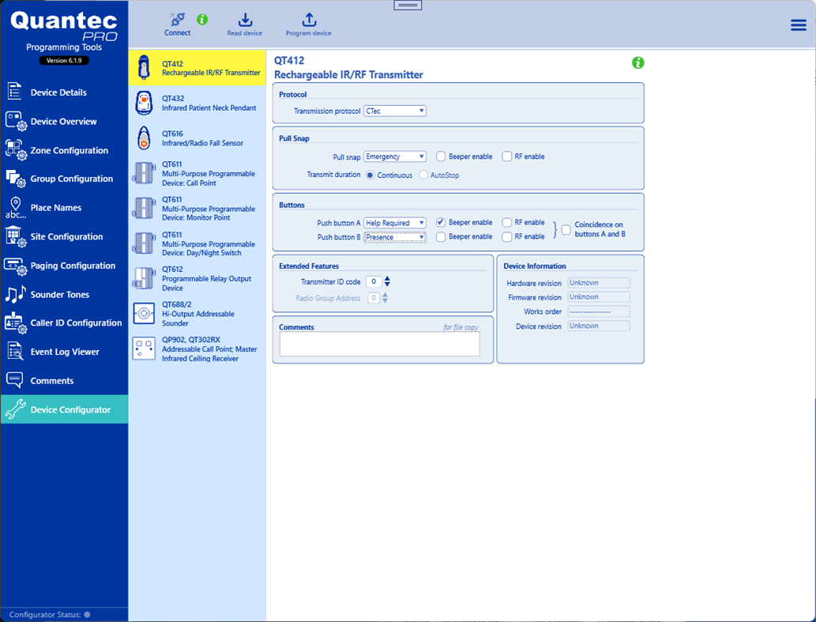Screen dimensions: 816x622
Task: Open Event Log Viewer menu item
Action: tap(64, 352)
